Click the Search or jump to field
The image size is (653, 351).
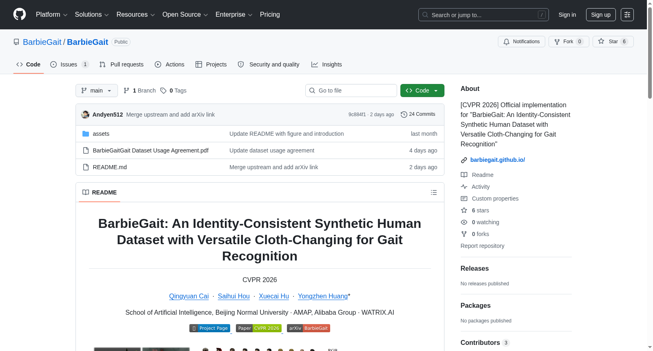484,15
